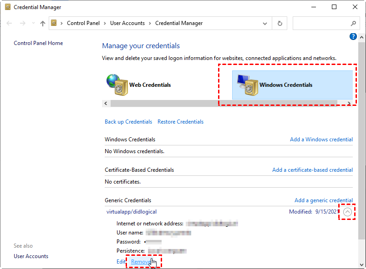Viewport: 366px width, 269px height.
Task: Click the Up one level arrow
Action: 43,23
